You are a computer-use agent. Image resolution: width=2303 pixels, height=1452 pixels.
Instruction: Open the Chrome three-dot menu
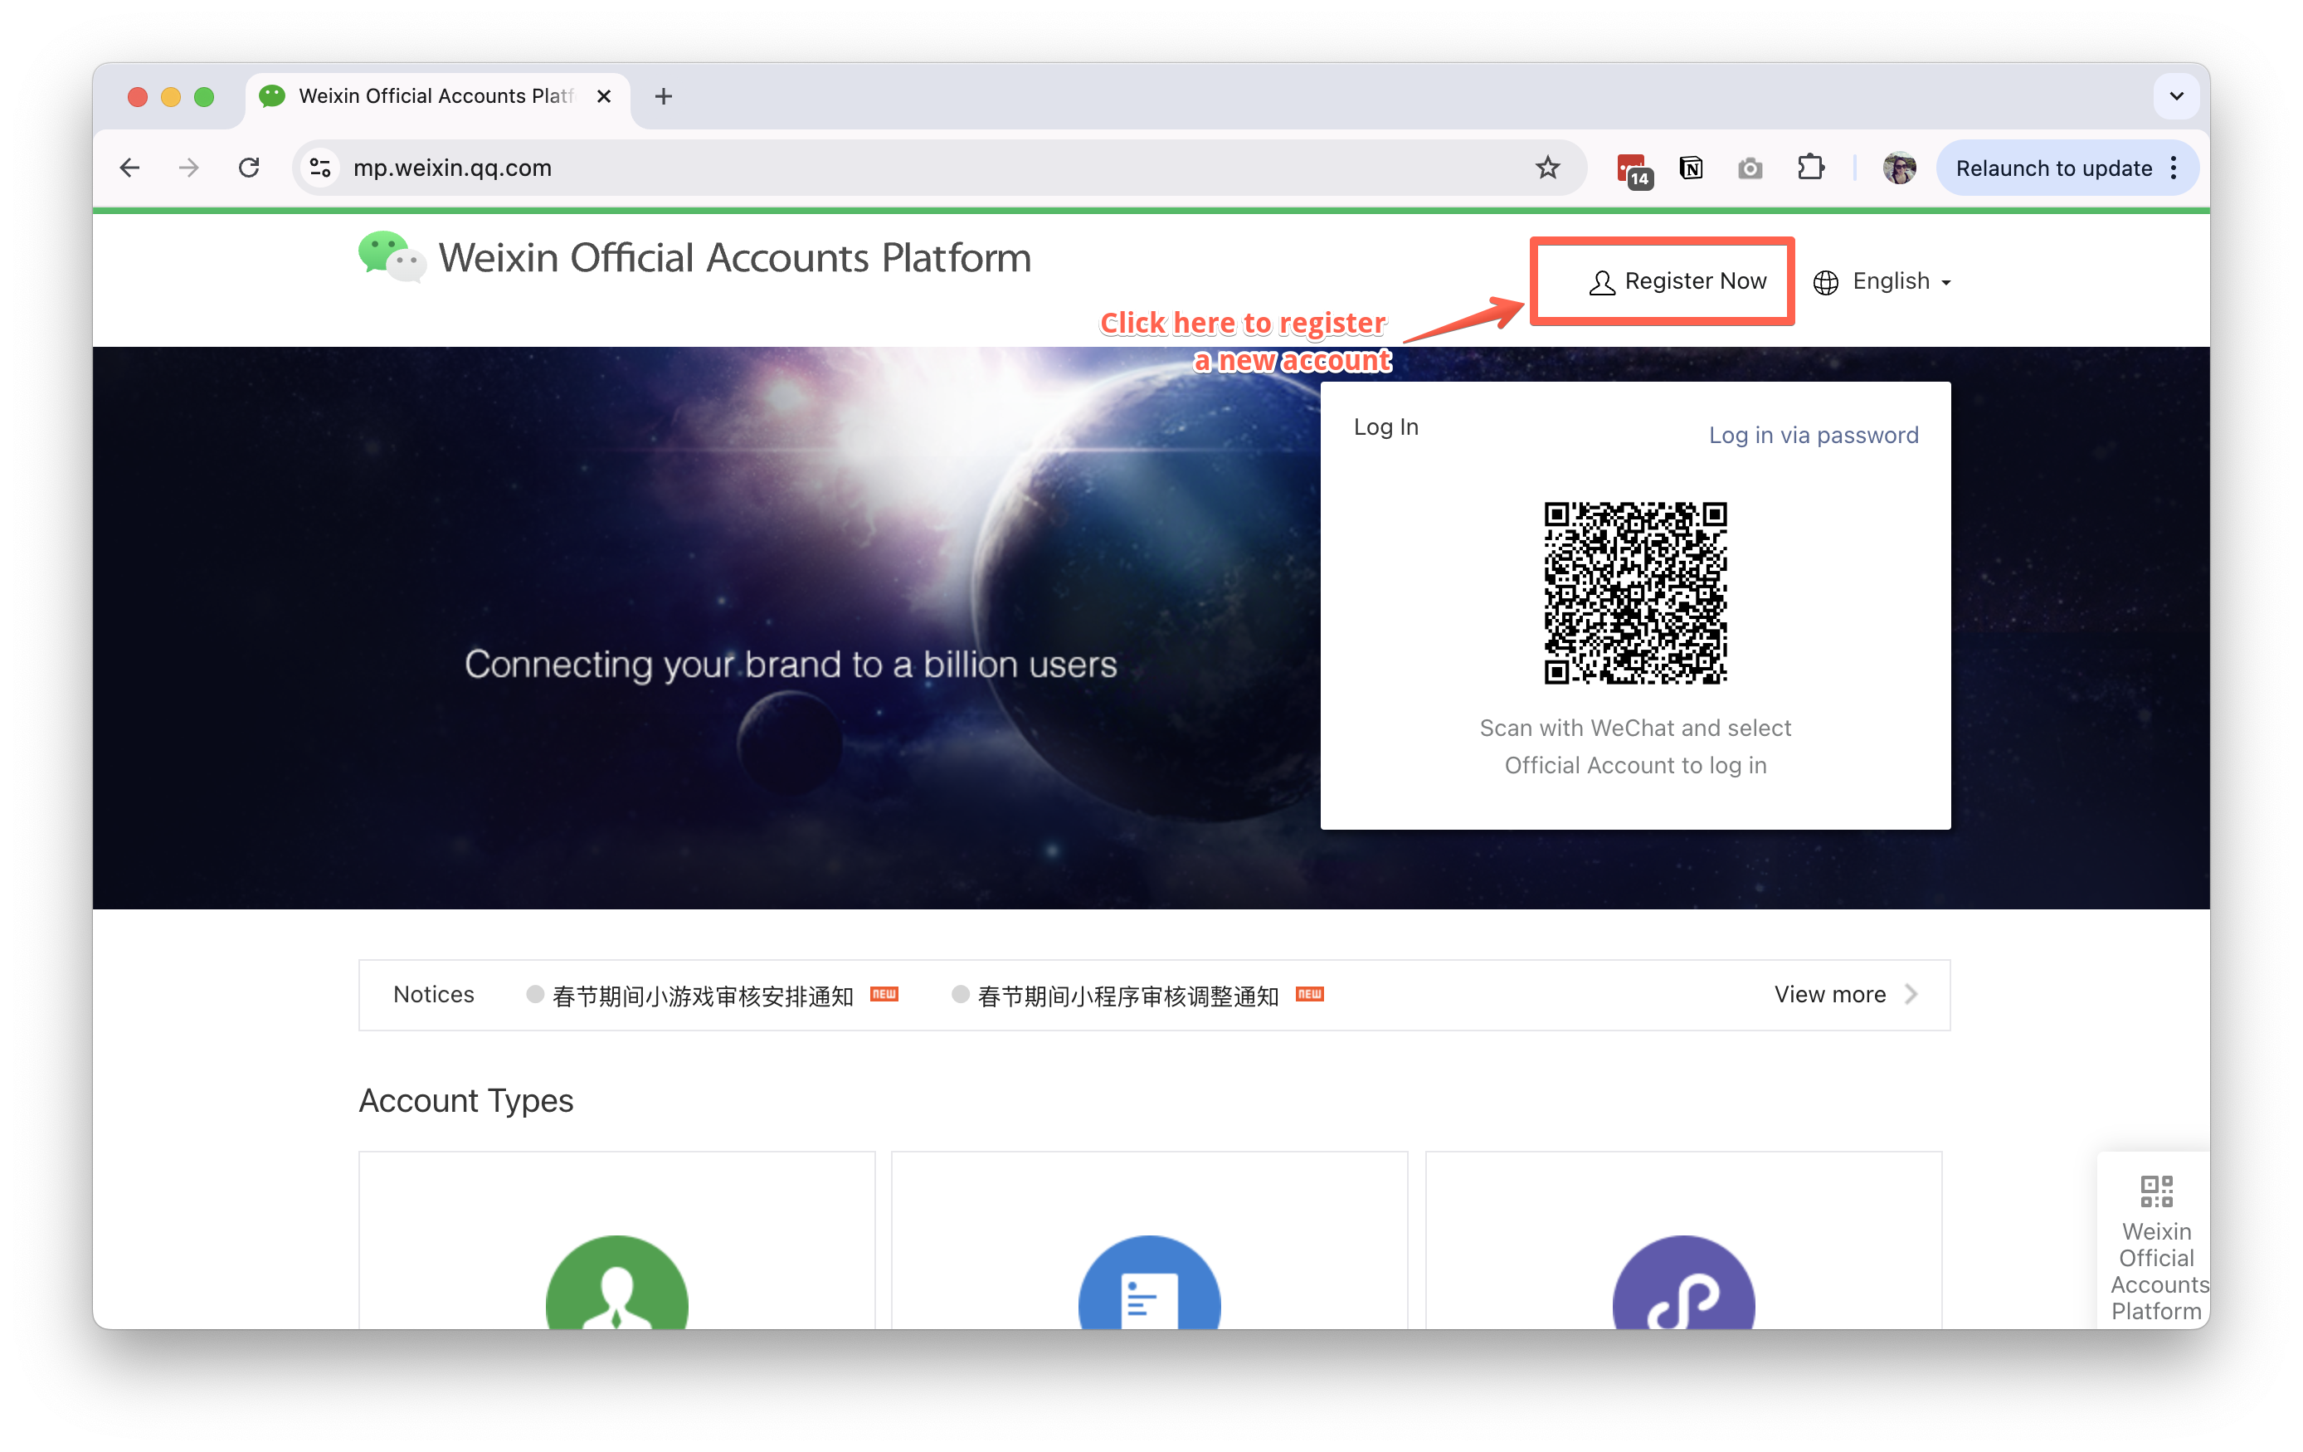(2175, 168)
